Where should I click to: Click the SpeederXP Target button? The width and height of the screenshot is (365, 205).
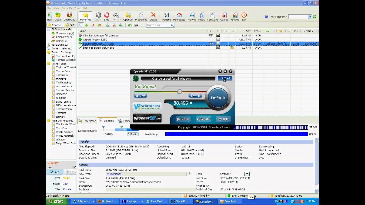point(224,78)
